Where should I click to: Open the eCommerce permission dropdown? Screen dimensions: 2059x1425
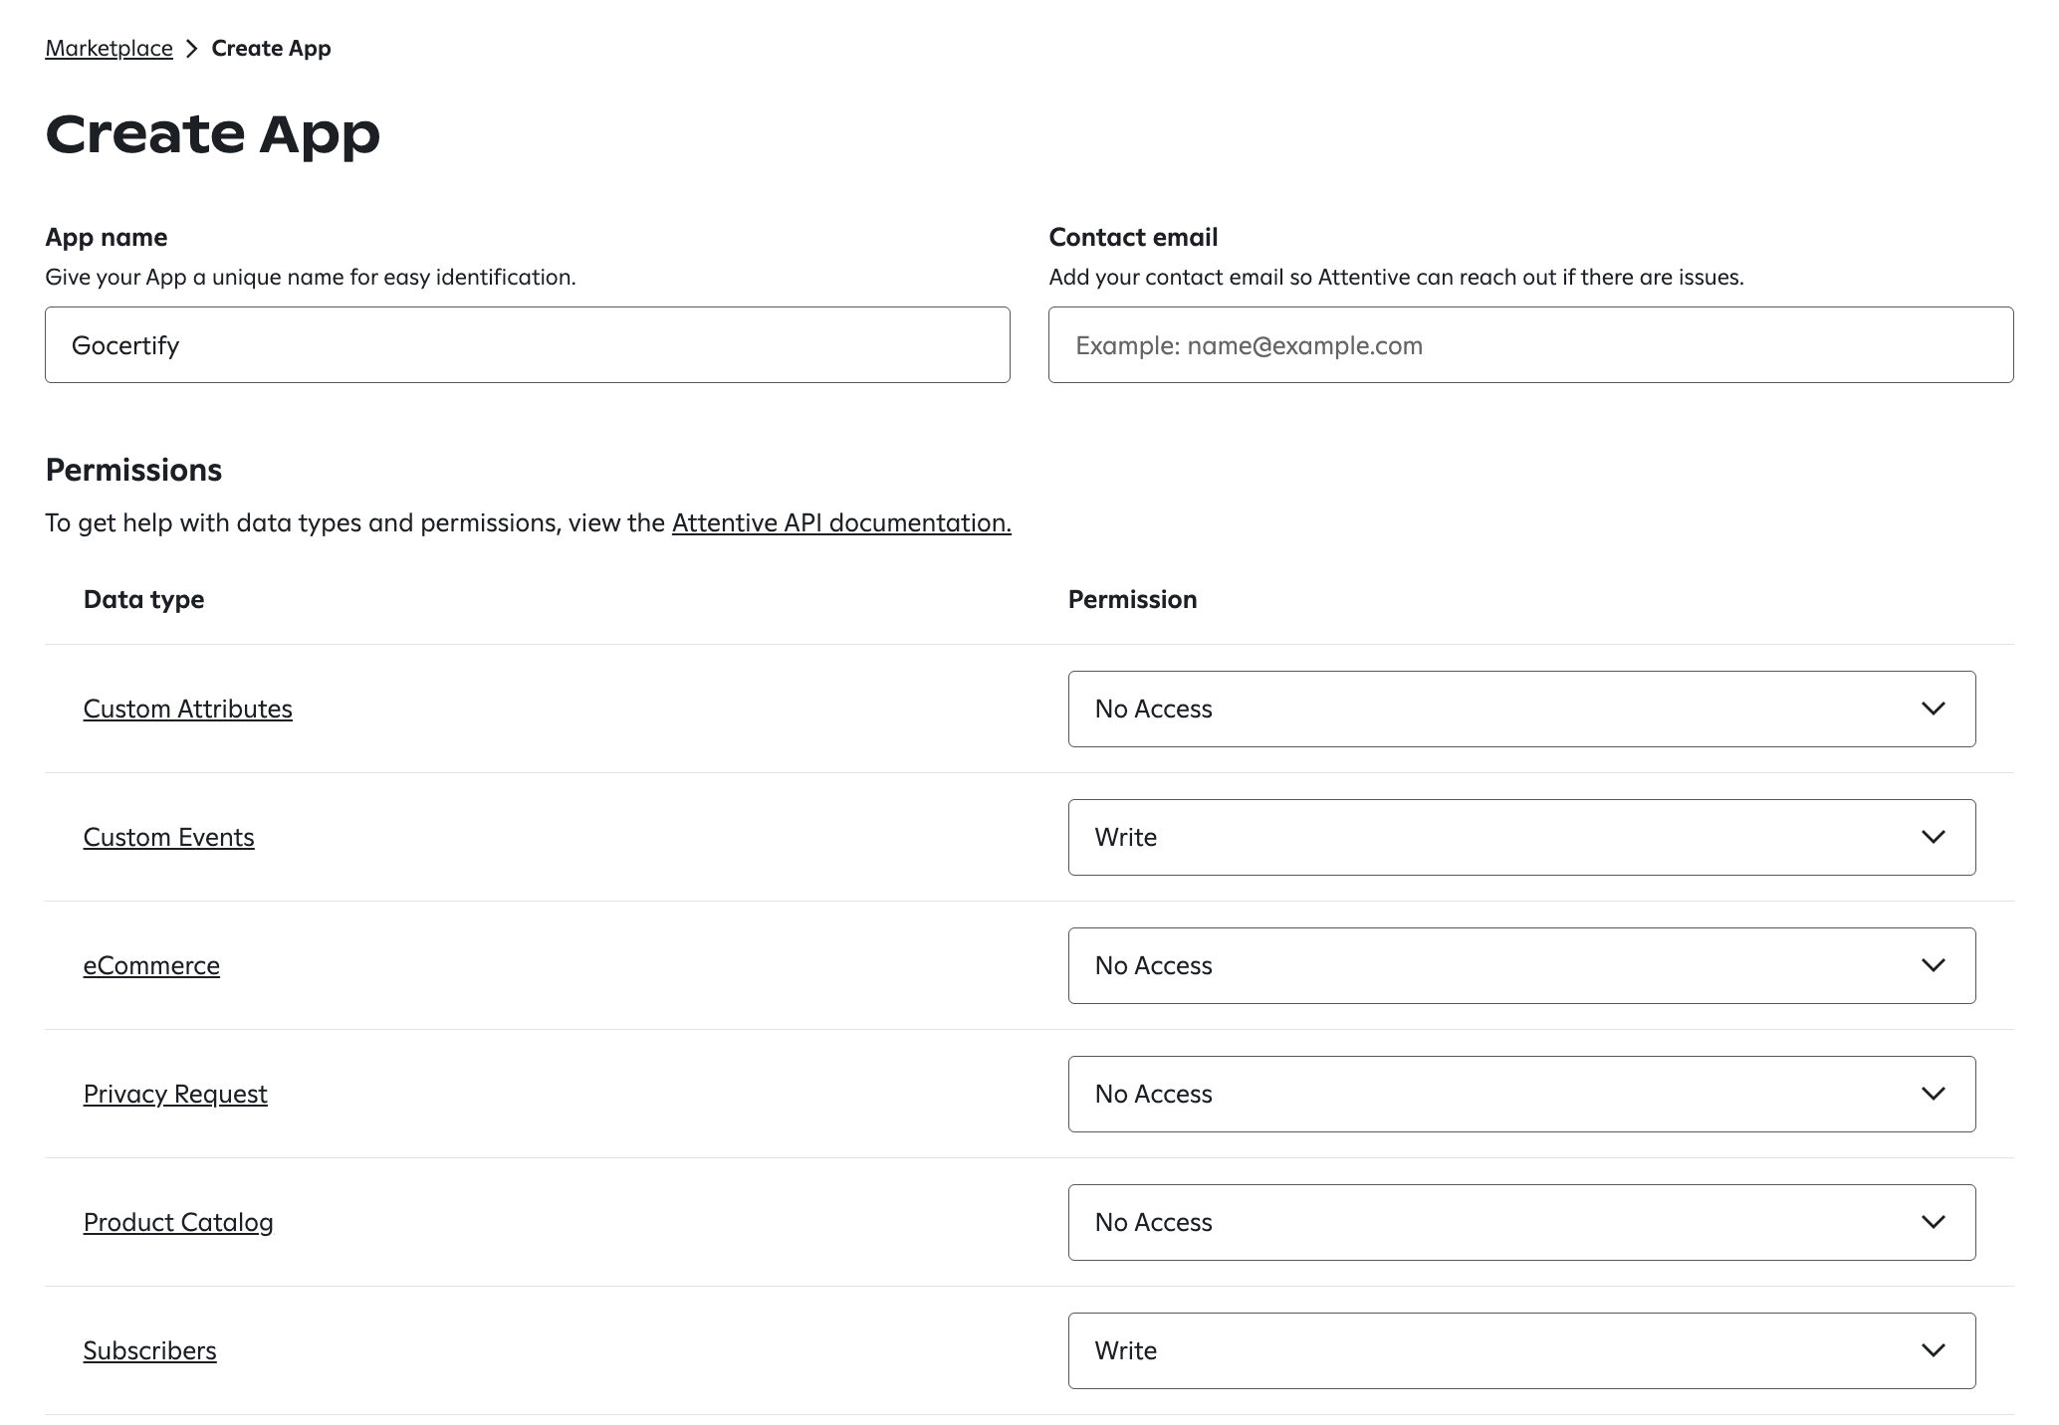tap(1521, 964)
